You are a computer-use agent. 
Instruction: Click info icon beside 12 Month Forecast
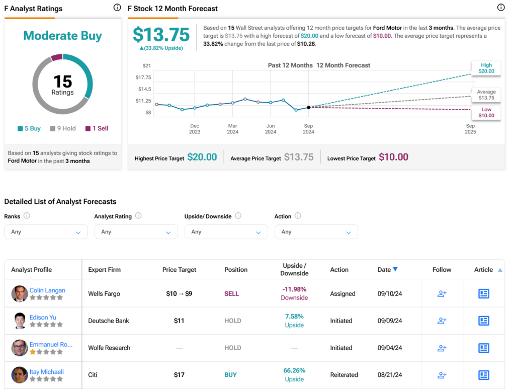[500, 8]
